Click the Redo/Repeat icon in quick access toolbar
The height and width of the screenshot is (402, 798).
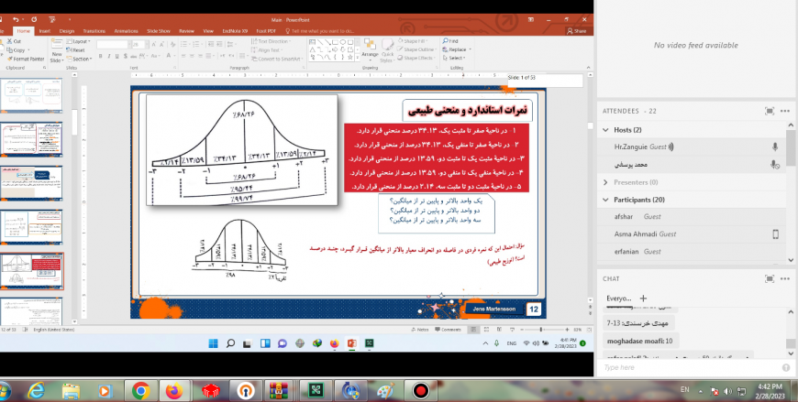pos(34,19)
